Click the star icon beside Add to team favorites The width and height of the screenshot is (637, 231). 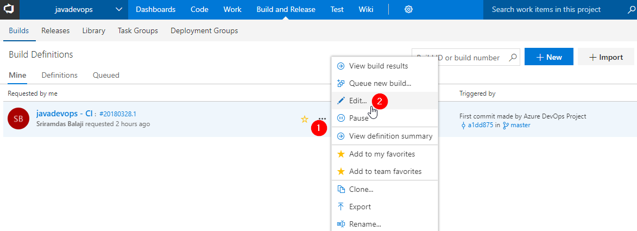(341, 171)
